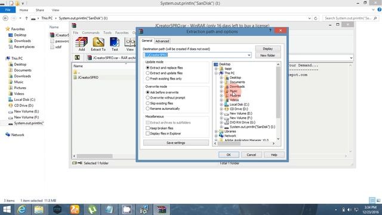Open the parent '..' folder entry in WinRAR

click(76, 72)
